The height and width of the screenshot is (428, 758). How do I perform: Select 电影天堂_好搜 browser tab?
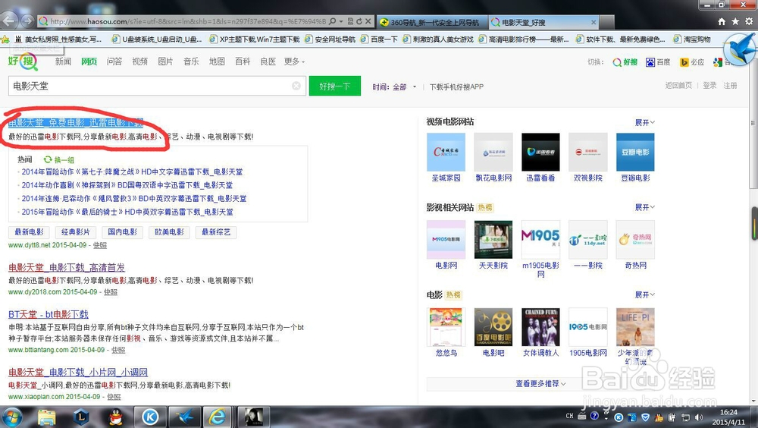[543, 22]
